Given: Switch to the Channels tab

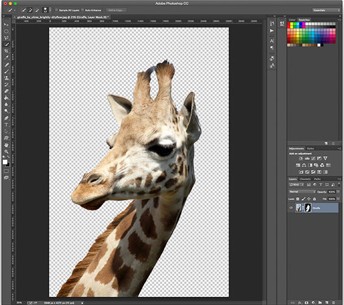Looking at the screenshot, I should pos(305,179).
